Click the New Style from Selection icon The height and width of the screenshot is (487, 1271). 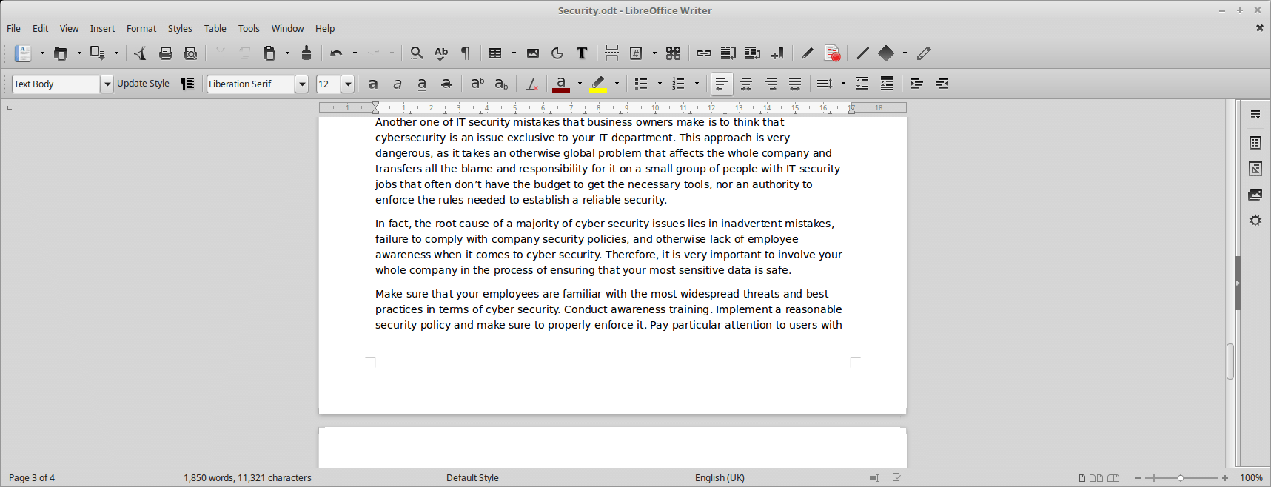pyautogui.click(x=187, y=84)
